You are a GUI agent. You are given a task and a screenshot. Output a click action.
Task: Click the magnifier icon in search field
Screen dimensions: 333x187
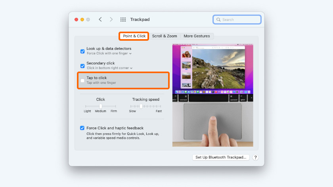pyautogui.click(x=218, y=19)
